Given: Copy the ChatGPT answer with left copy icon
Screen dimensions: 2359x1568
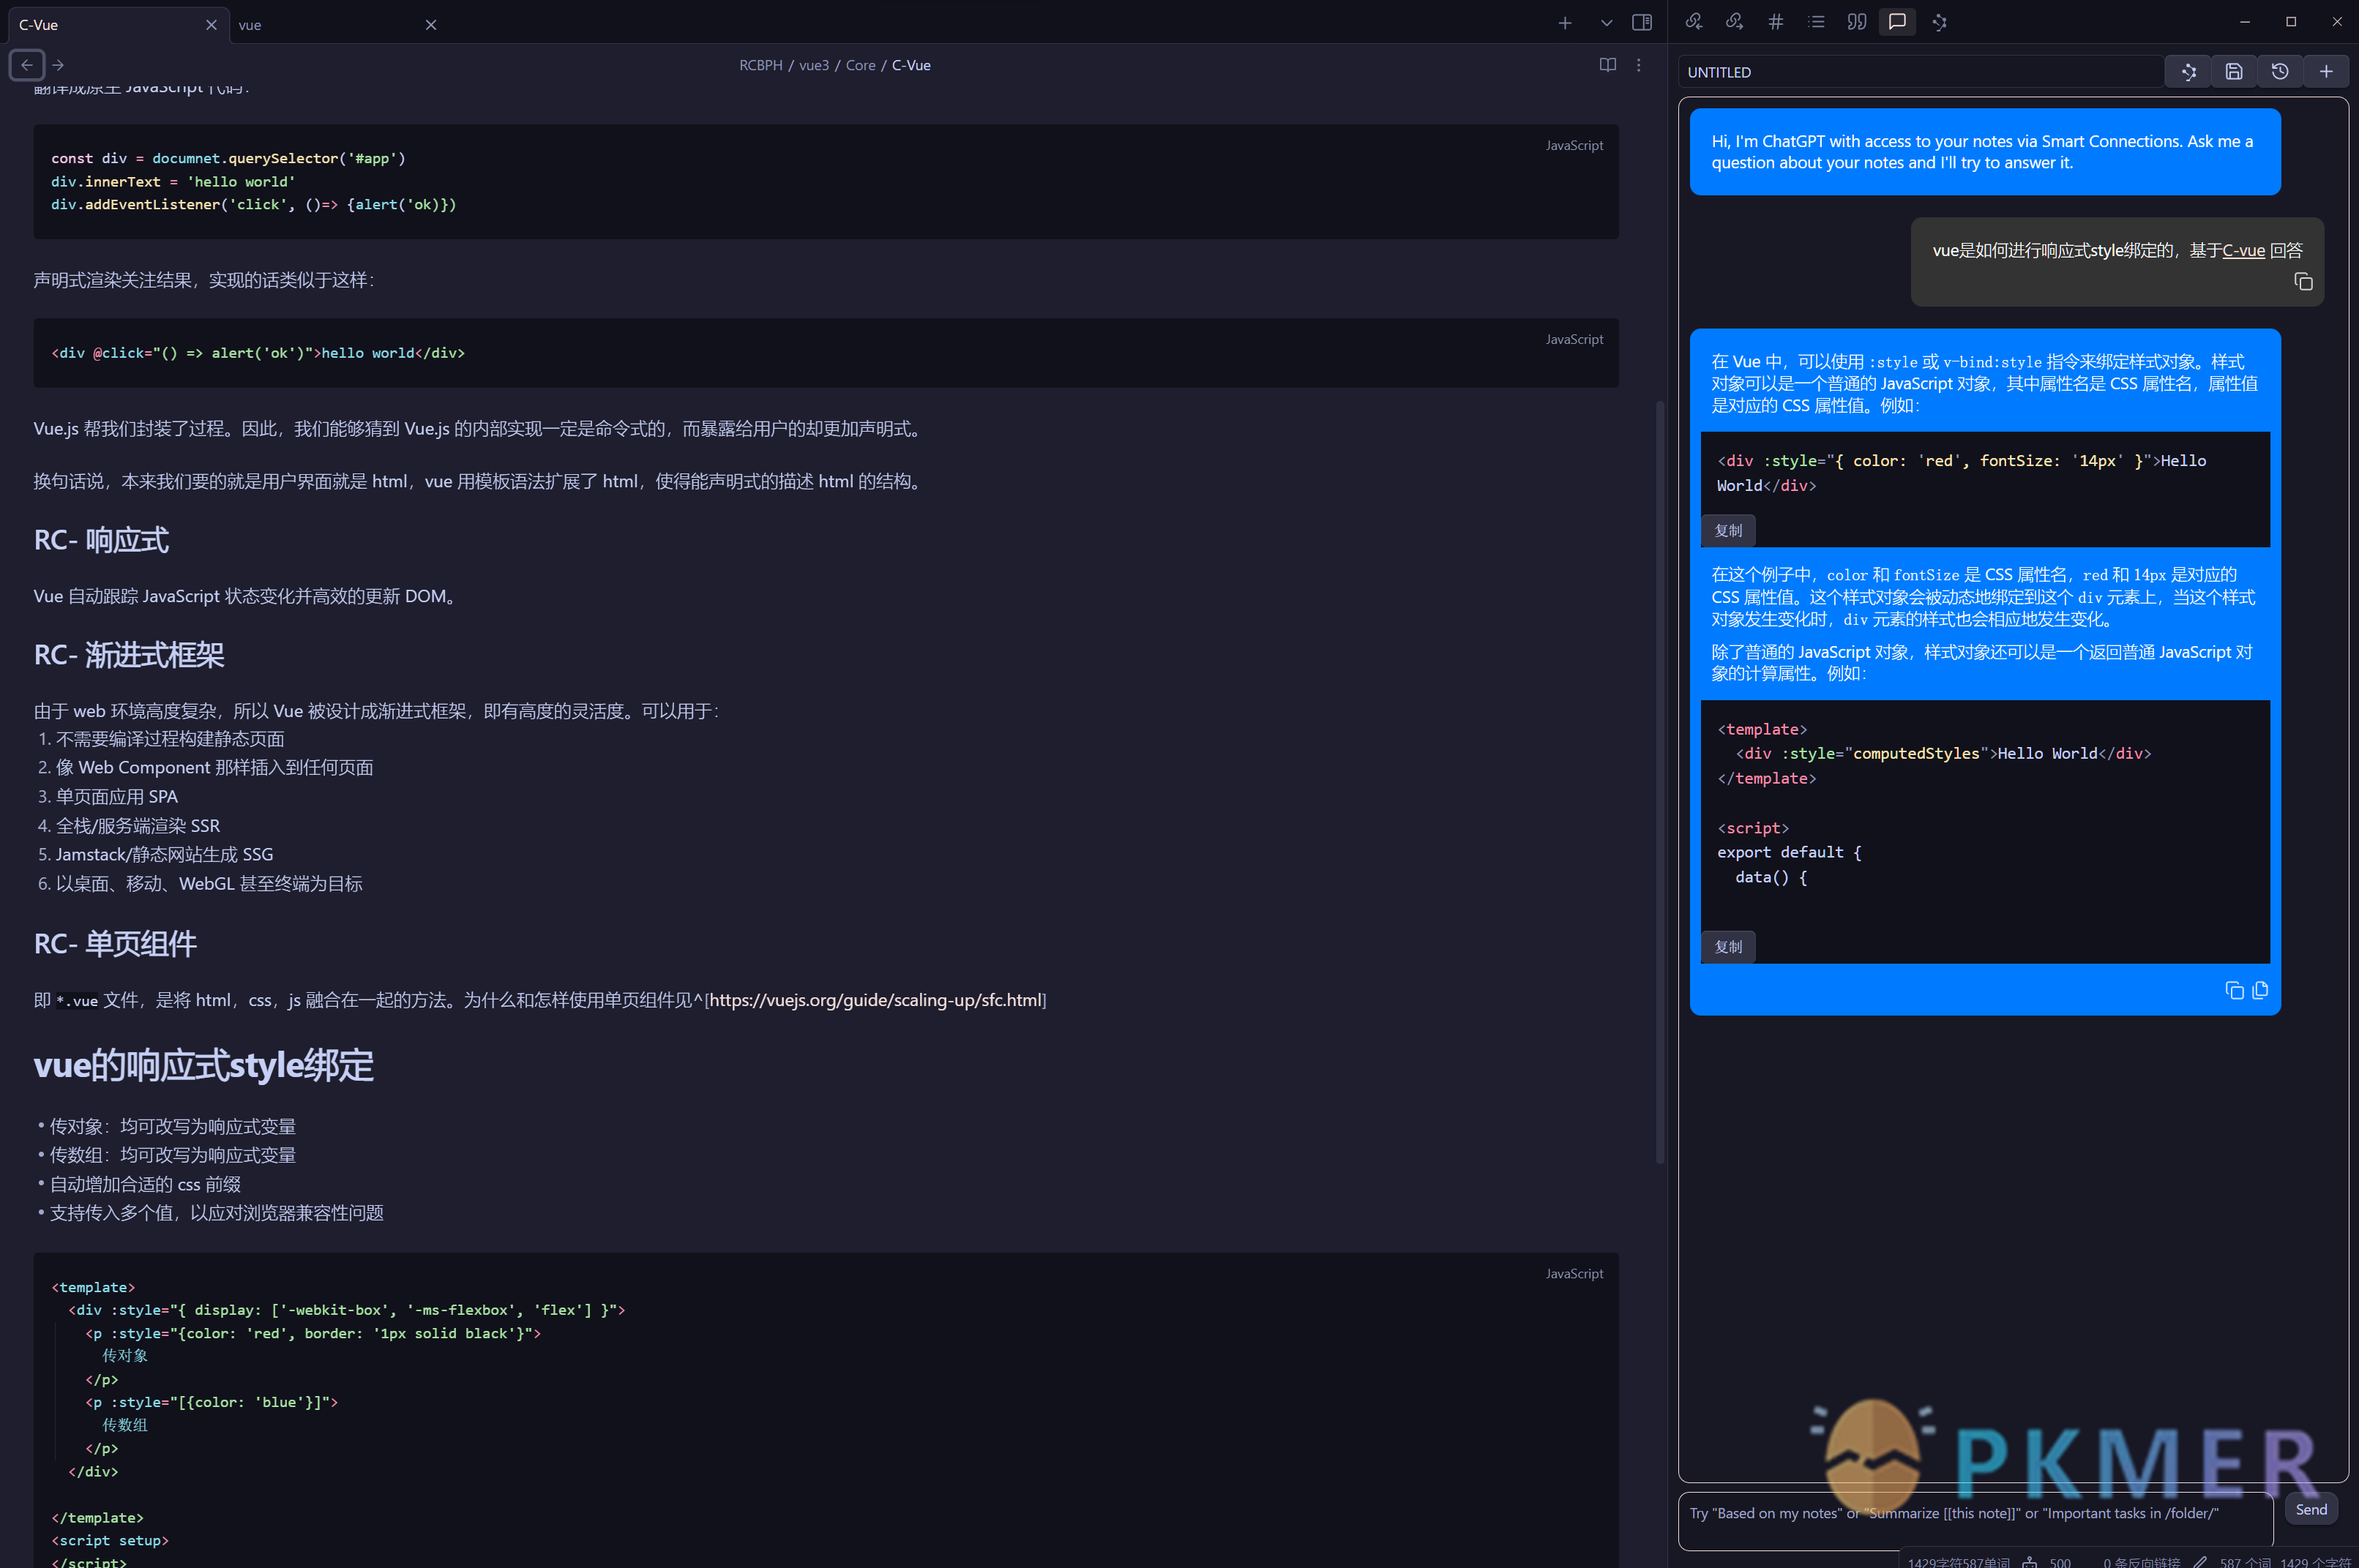Looking at the screenshot, I should click(2234, 990).
